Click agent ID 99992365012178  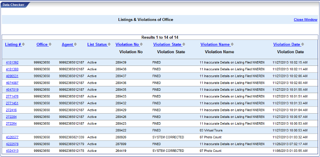(x=71, y=151)
